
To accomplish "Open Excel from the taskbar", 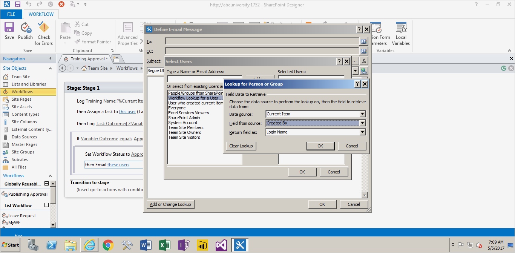I will click(x=164, y=245).
